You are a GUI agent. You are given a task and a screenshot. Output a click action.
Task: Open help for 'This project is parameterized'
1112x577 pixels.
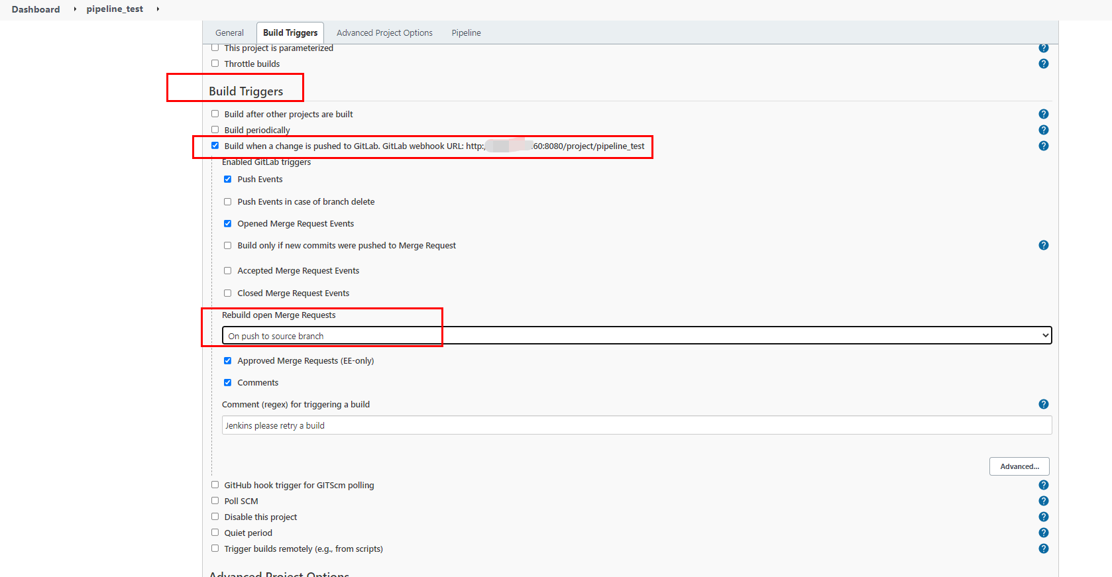(x=1044, y=48)
